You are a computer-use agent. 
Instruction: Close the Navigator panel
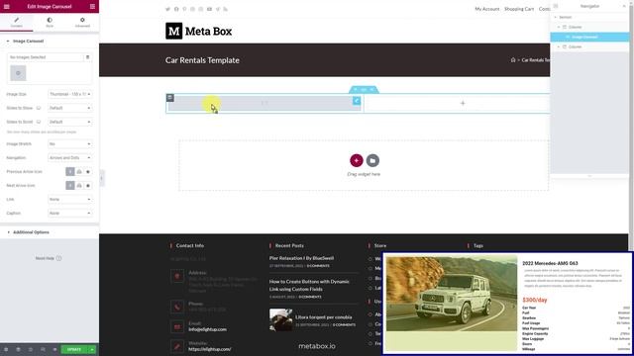624,6
